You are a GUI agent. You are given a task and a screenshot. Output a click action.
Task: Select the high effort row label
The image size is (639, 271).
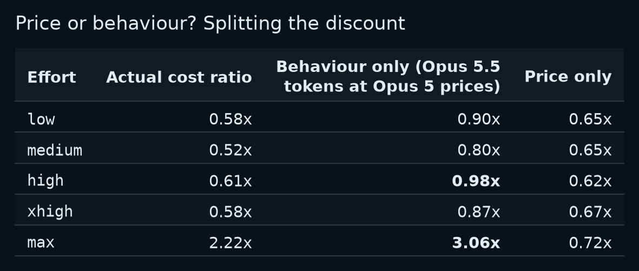point(45,181)
